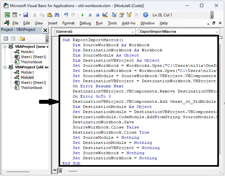Select Sheet1 under the old workbook project
Screen dimensions: 225x176
tap(33, 83)
